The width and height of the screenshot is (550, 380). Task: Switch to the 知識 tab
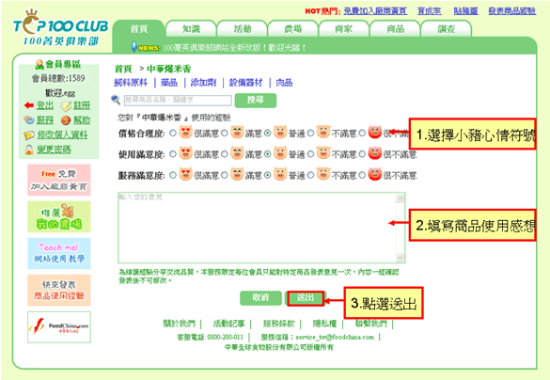[191, 29]
